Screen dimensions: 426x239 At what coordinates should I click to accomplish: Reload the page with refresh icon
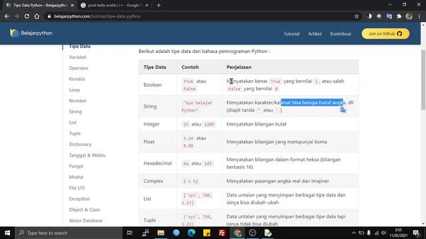click(x=27, y=16)
